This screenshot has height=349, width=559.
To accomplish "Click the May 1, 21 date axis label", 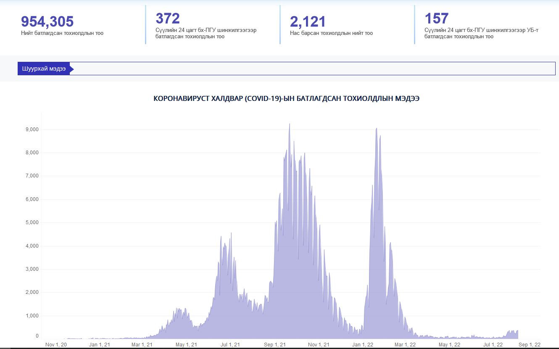I will pos(186,345).
